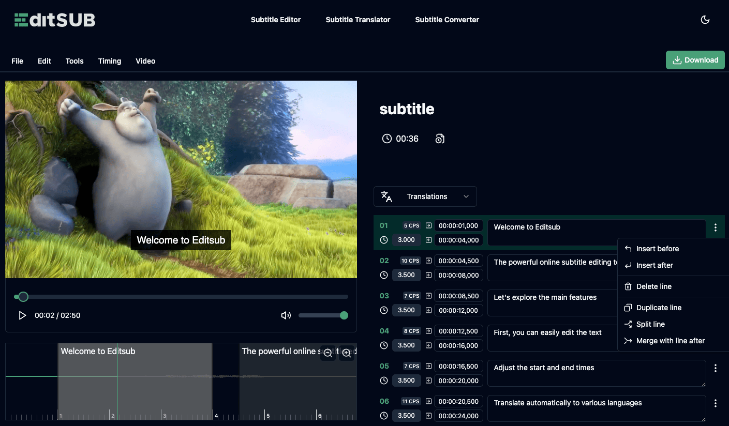Set line 02 end time with the arrow-left icon
Image resolution: width=729 pixels, height=426 pixels.
click(428, 275)
